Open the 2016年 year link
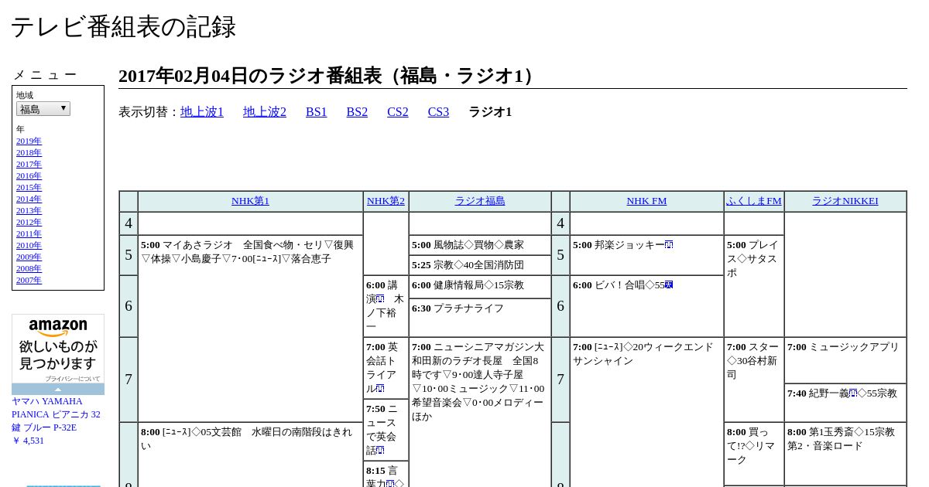929x487 pixels. (29, 176)
